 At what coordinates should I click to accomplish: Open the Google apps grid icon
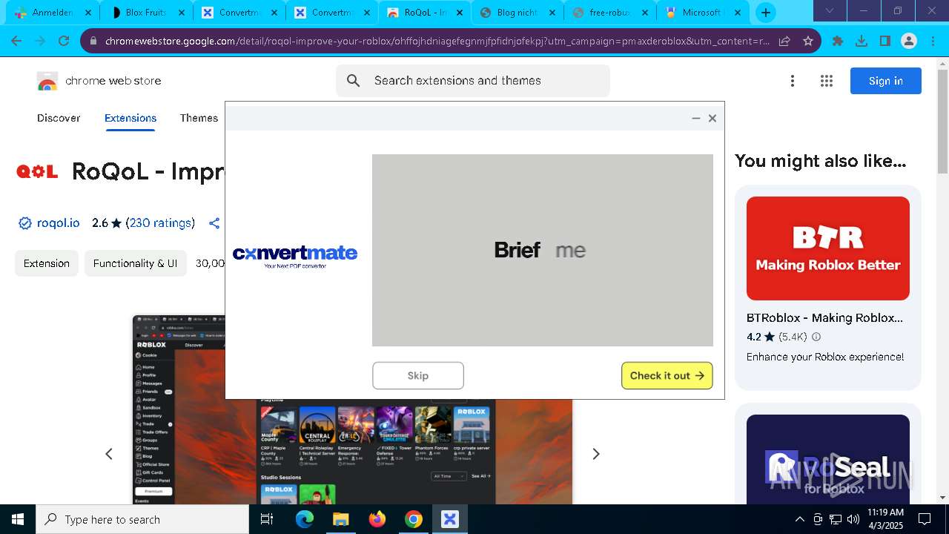(827, 81)
